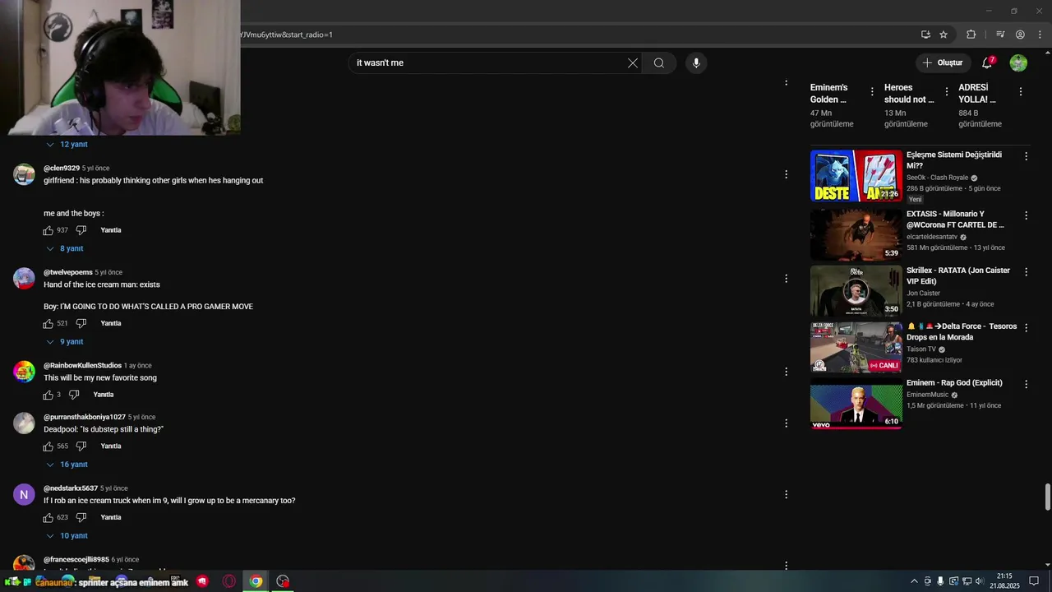1052x592 pixels.
Task: Expand the 8 yanıt replies
Action: [66, 248]
